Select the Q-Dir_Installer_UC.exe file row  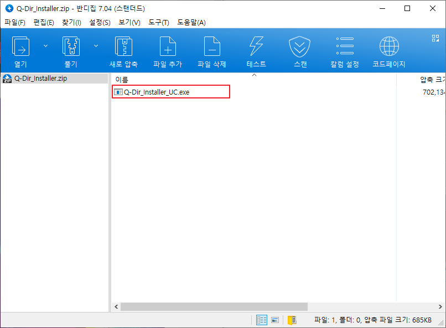click(171, 92)
